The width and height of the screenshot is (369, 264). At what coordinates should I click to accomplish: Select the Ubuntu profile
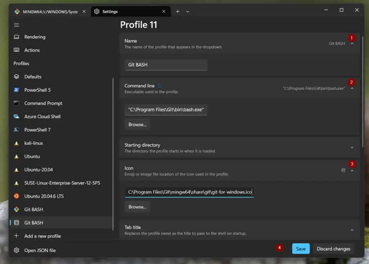(x=61, y=156)
